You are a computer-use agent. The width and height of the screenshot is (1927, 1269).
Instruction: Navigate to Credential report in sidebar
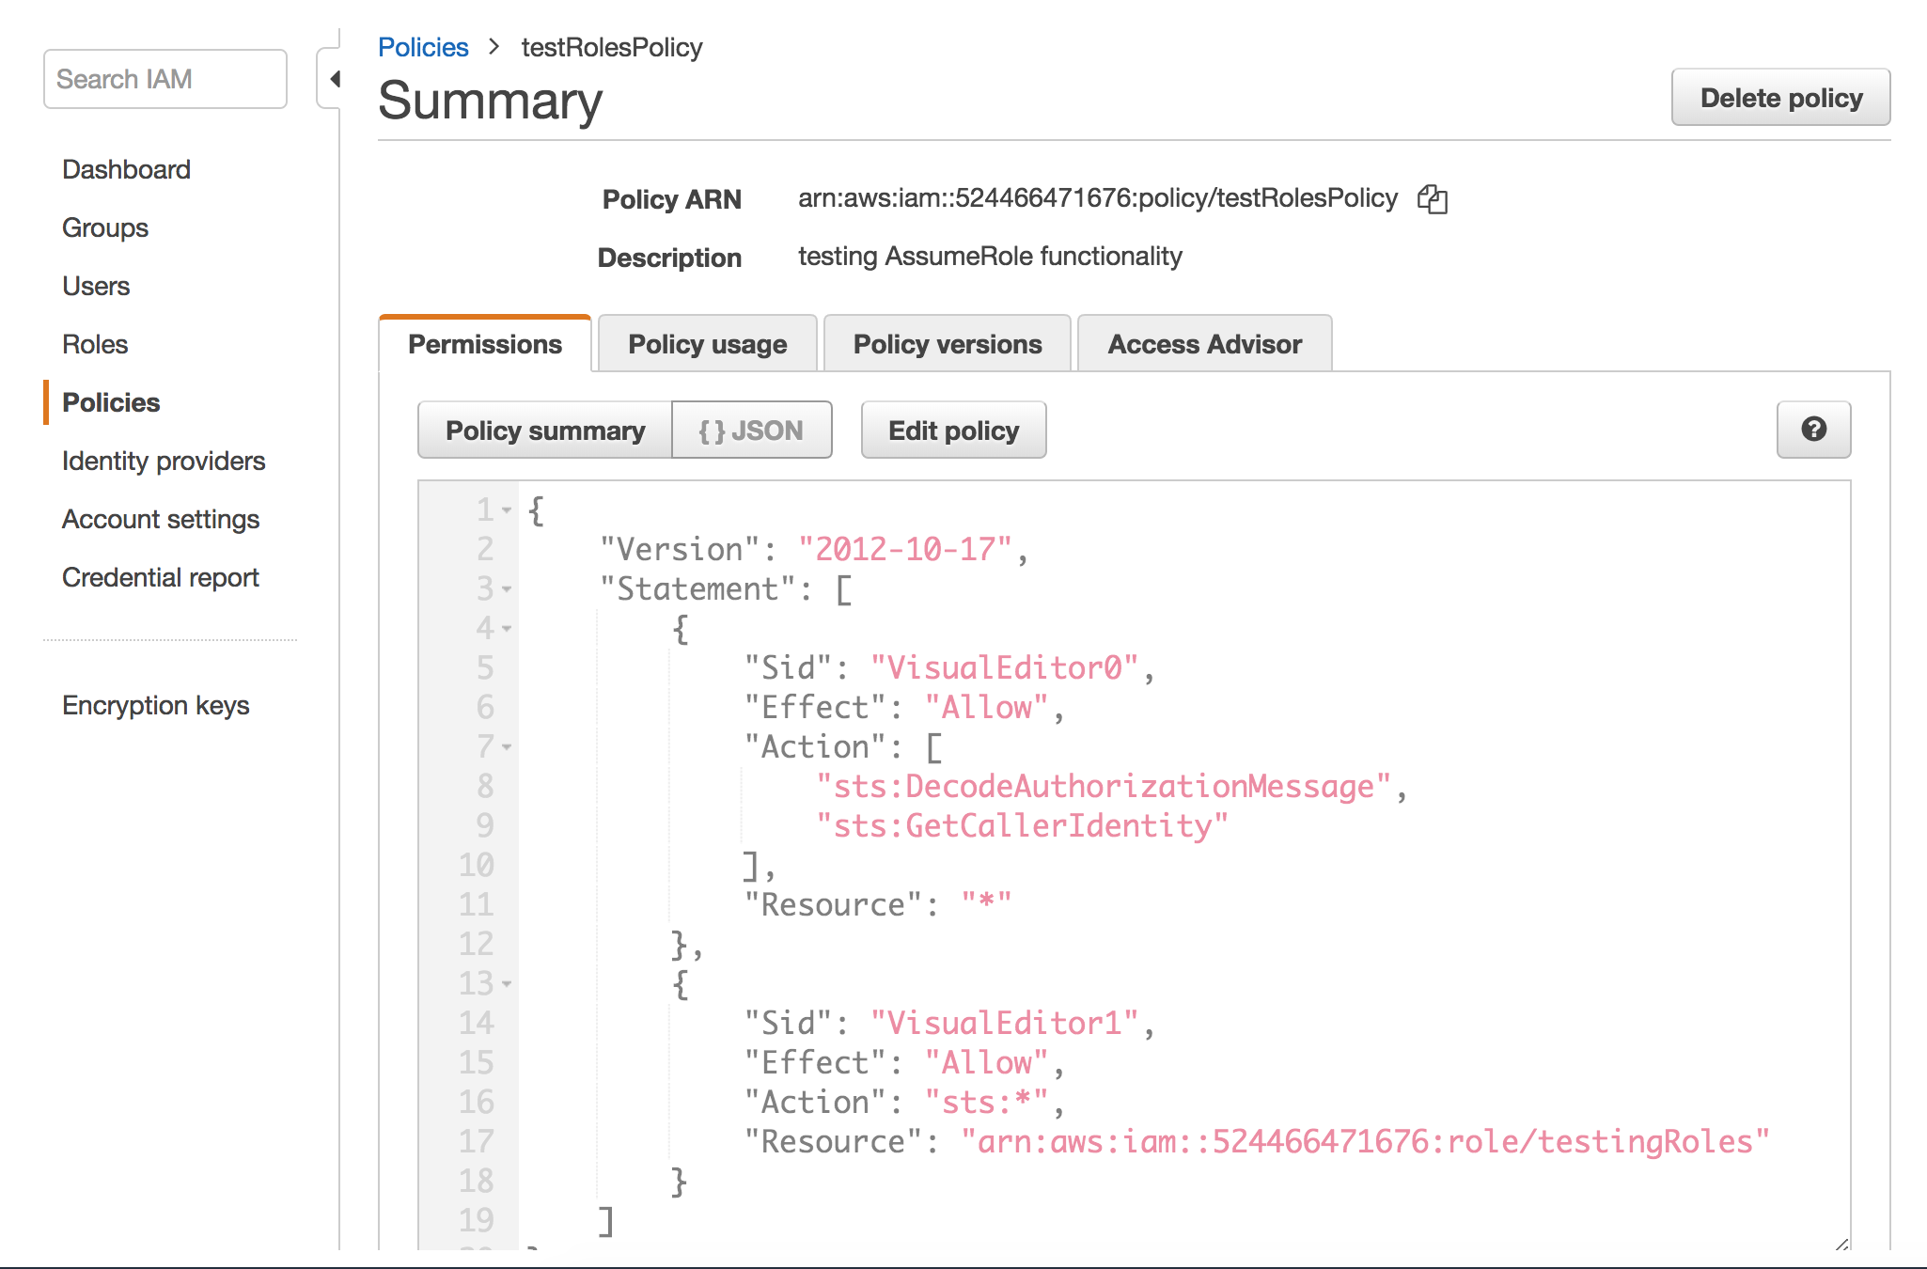(161, 576)
